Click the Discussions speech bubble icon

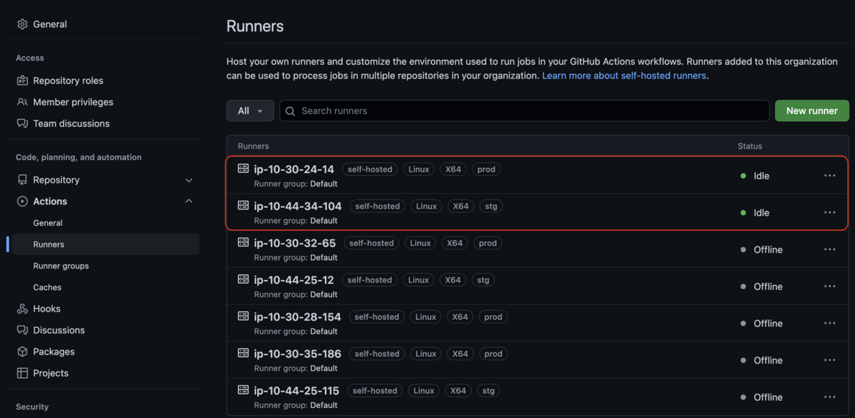pyautogui.click(x=22, y=330)
